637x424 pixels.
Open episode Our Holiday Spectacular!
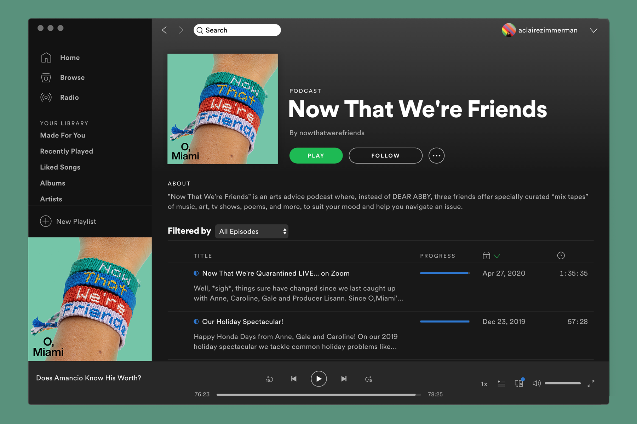click(x=242, y=322)
